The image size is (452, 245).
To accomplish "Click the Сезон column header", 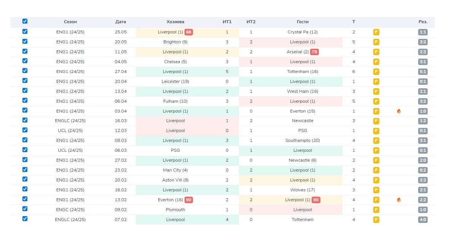I will click(70, 22).
